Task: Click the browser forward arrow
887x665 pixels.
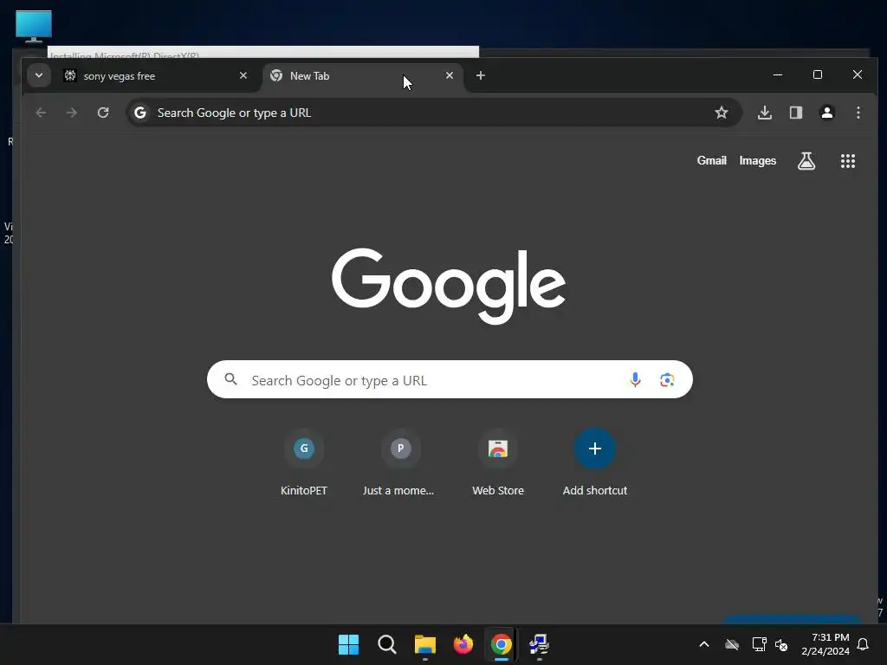Action: click(x=71, y=113)
